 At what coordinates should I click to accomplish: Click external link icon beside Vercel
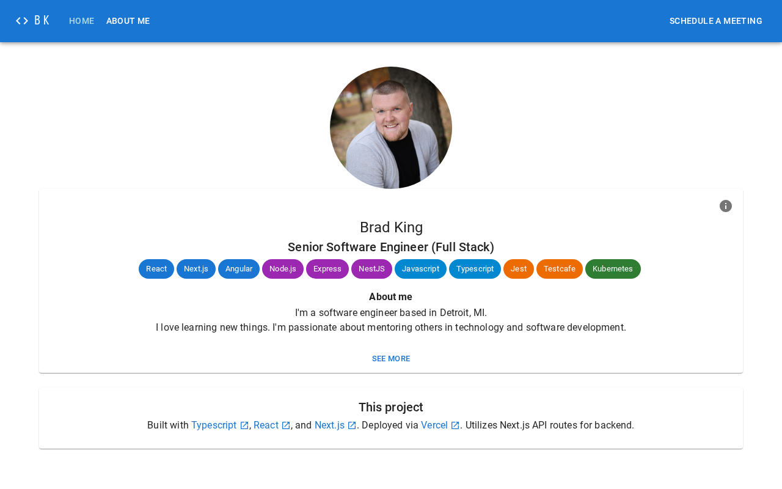point(455,425)
